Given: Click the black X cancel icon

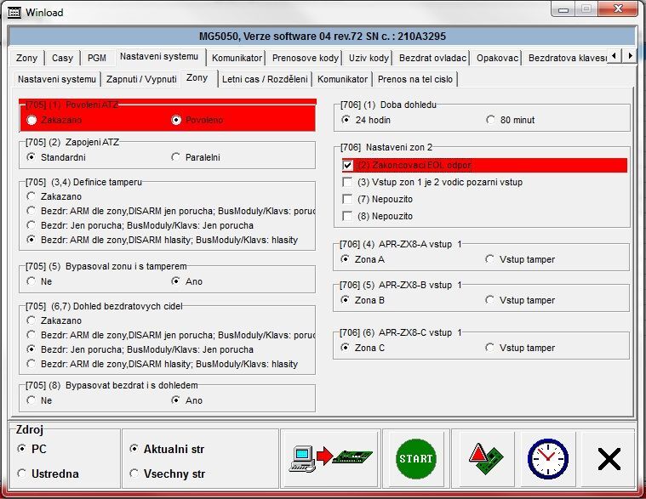Looking at the screenshot, I should click(609, 459).
